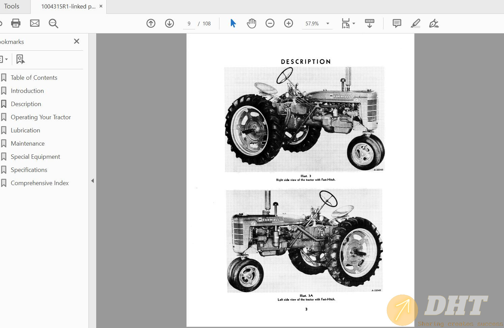Click the find bookmark icon
This screenshot has height=328, width=504.
(20, 59)
